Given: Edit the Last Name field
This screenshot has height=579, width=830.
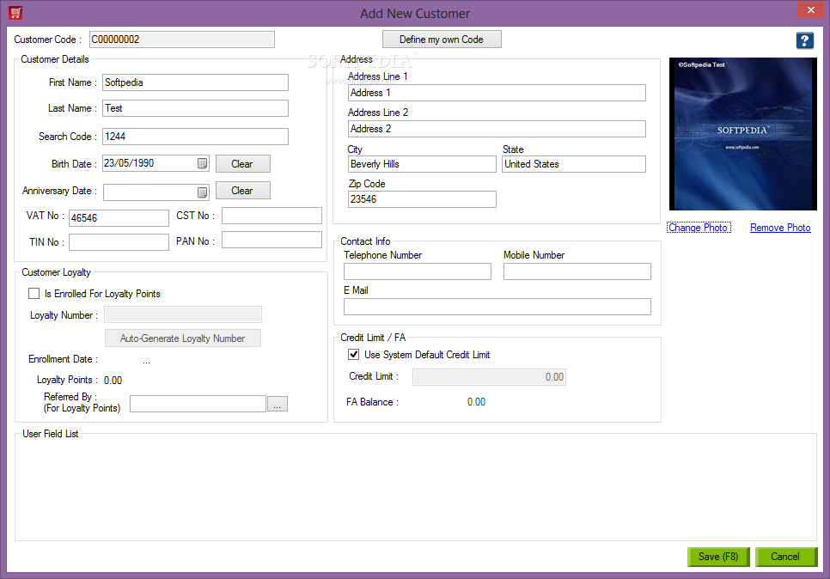Looking at the screenshot, I should (195, 108).
